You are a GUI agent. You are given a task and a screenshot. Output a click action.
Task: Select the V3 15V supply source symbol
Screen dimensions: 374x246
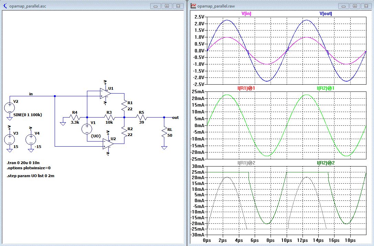point(9,139)
